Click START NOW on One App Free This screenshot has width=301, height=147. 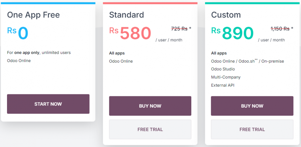(x=48, y=104)
